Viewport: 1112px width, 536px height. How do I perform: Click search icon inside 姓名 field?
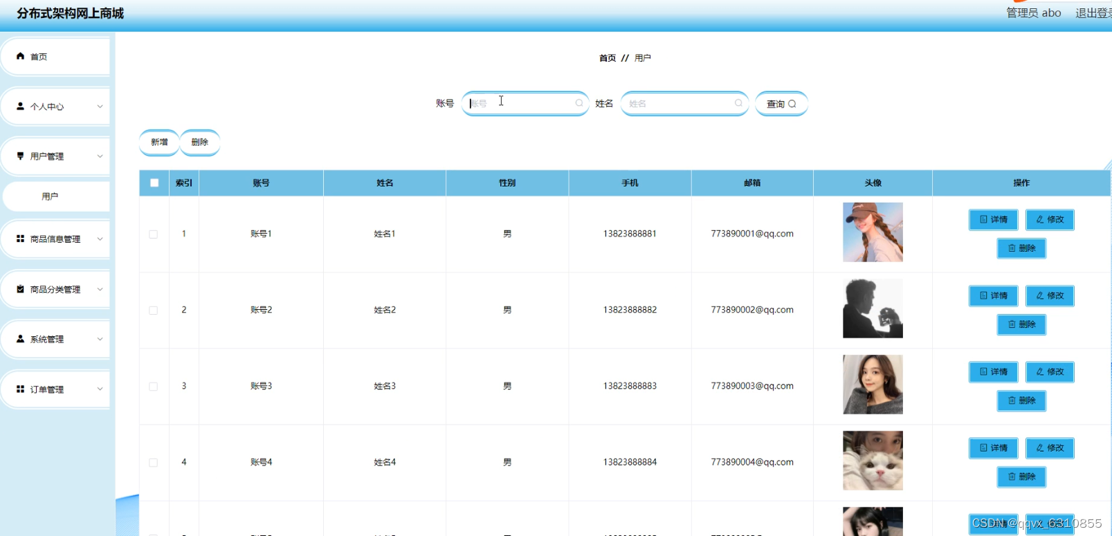738,103
